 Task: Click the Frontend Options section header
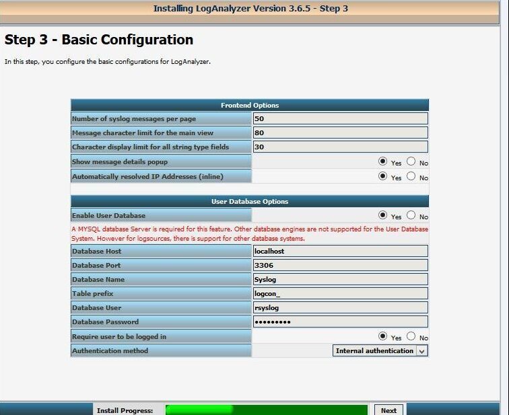point(250,106)
